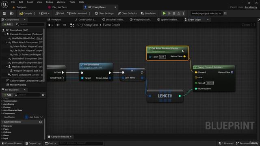Open Hide Unrelated options dots
The image size is (260, 146).
89,13
